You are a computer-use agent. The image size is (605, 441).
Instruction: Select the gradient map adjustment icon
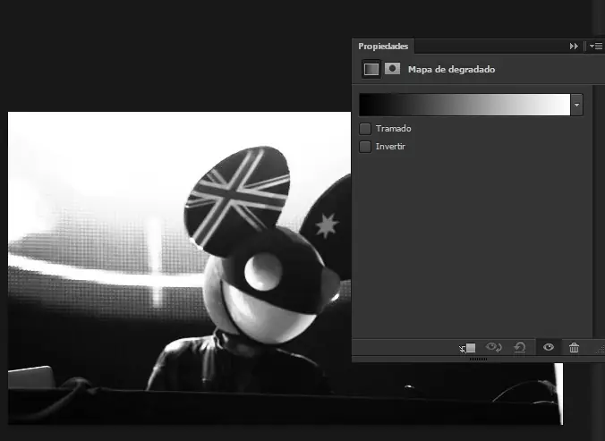tap(371, 69)
